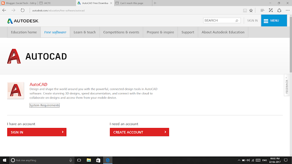Screen dimensions: 292x164
Task: Open the Windows Store taskbar icon
Action: [98, 160]
